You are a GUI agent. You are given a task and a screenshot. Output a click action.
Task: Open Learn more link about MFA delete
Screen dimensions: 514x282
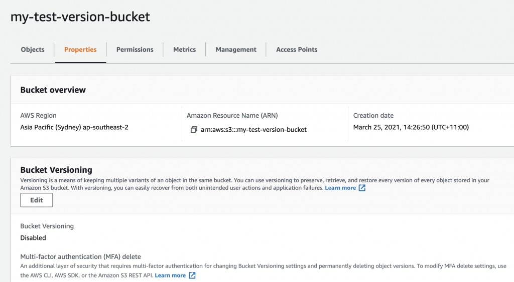click(170, 275)
